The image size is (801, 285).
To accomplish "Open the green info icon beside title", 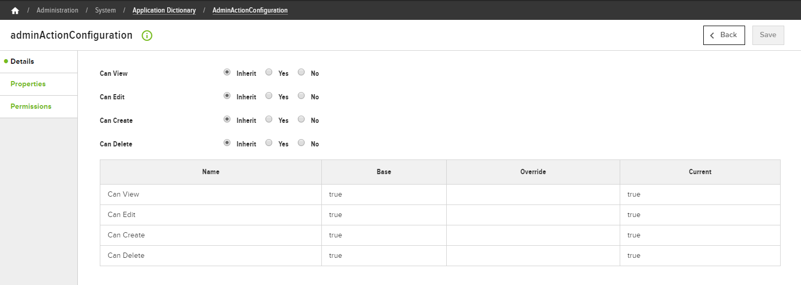I will tap(147, 36).
